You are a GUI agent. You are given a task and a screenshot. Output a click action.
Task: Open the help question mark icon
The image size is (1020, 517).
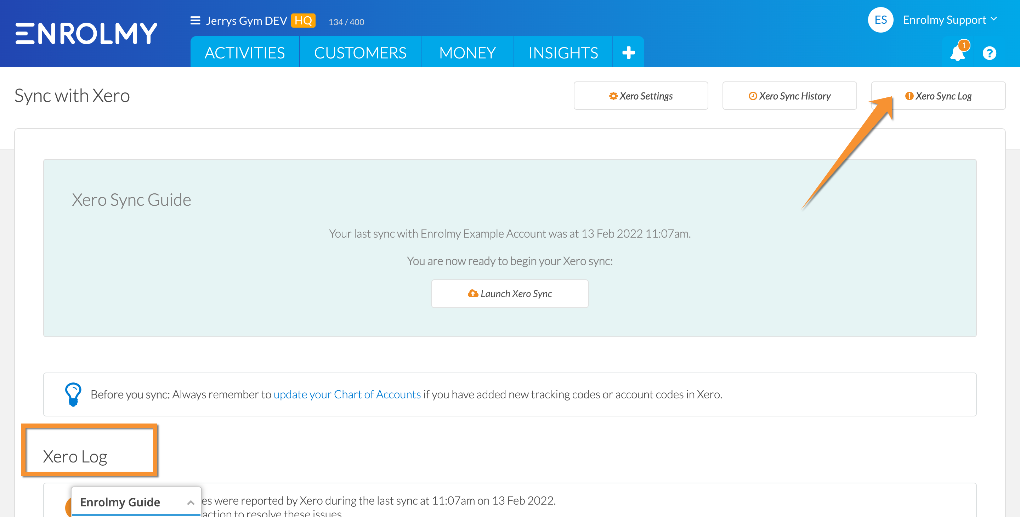989,53
